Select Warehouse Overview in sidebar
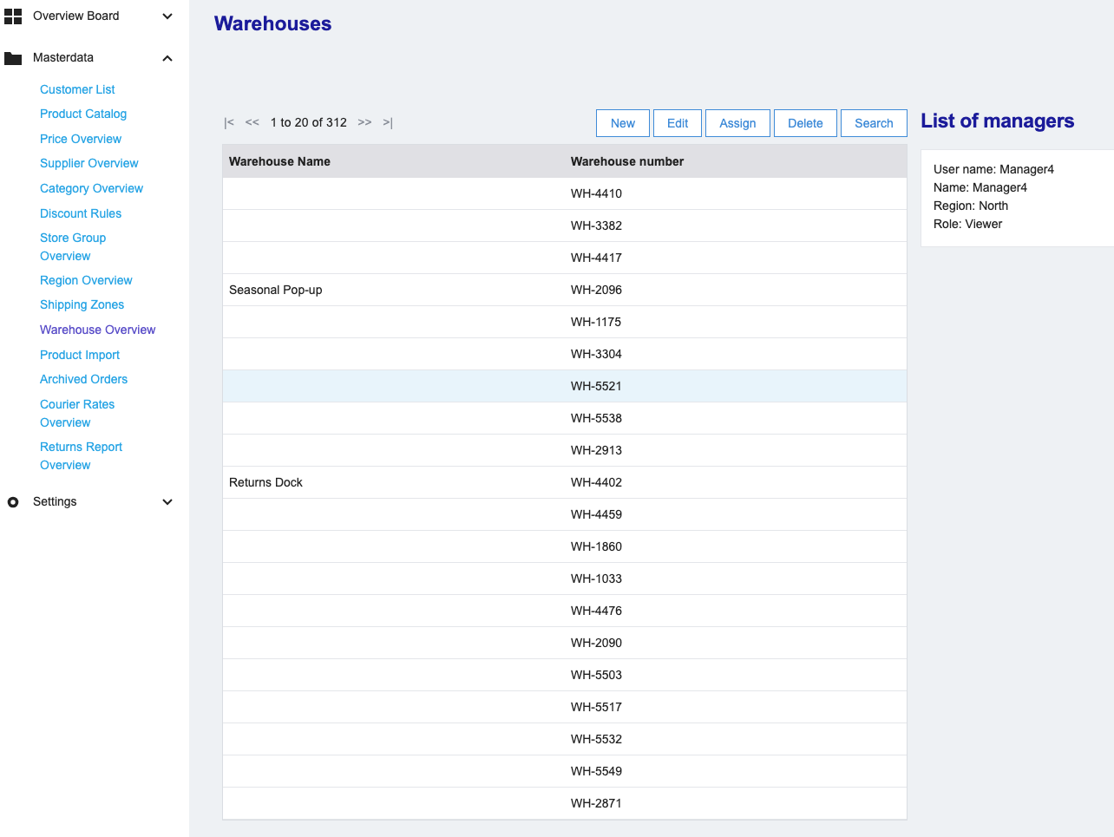Image resolution: width=1114 pixels, height=837 pixels. 98,330
